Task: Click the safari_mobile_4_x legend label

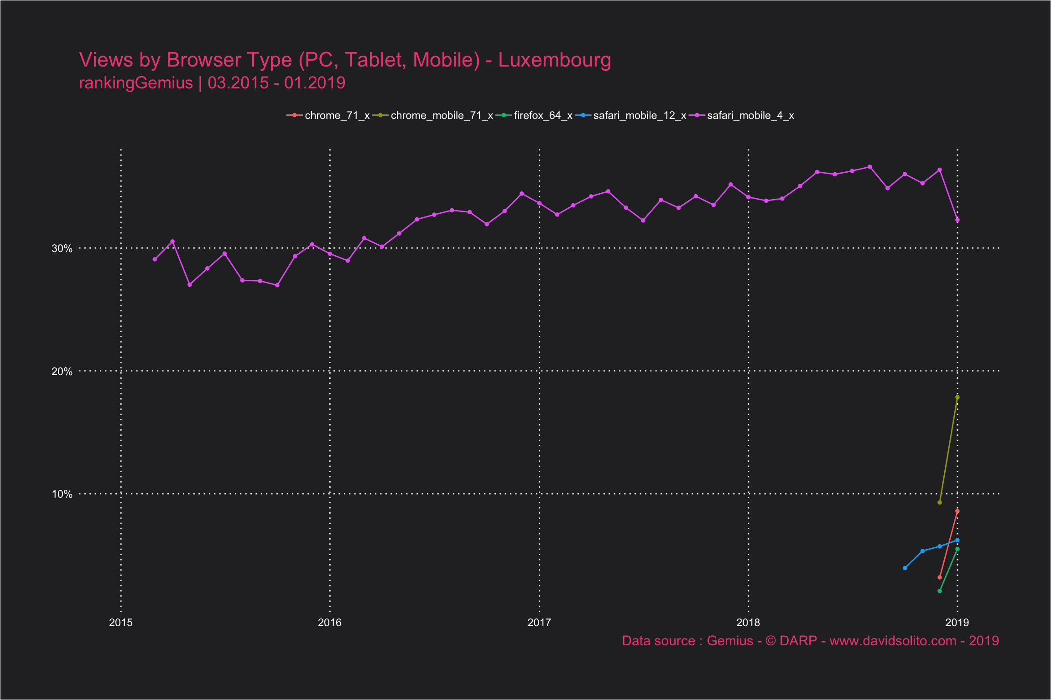Action: 750,116
